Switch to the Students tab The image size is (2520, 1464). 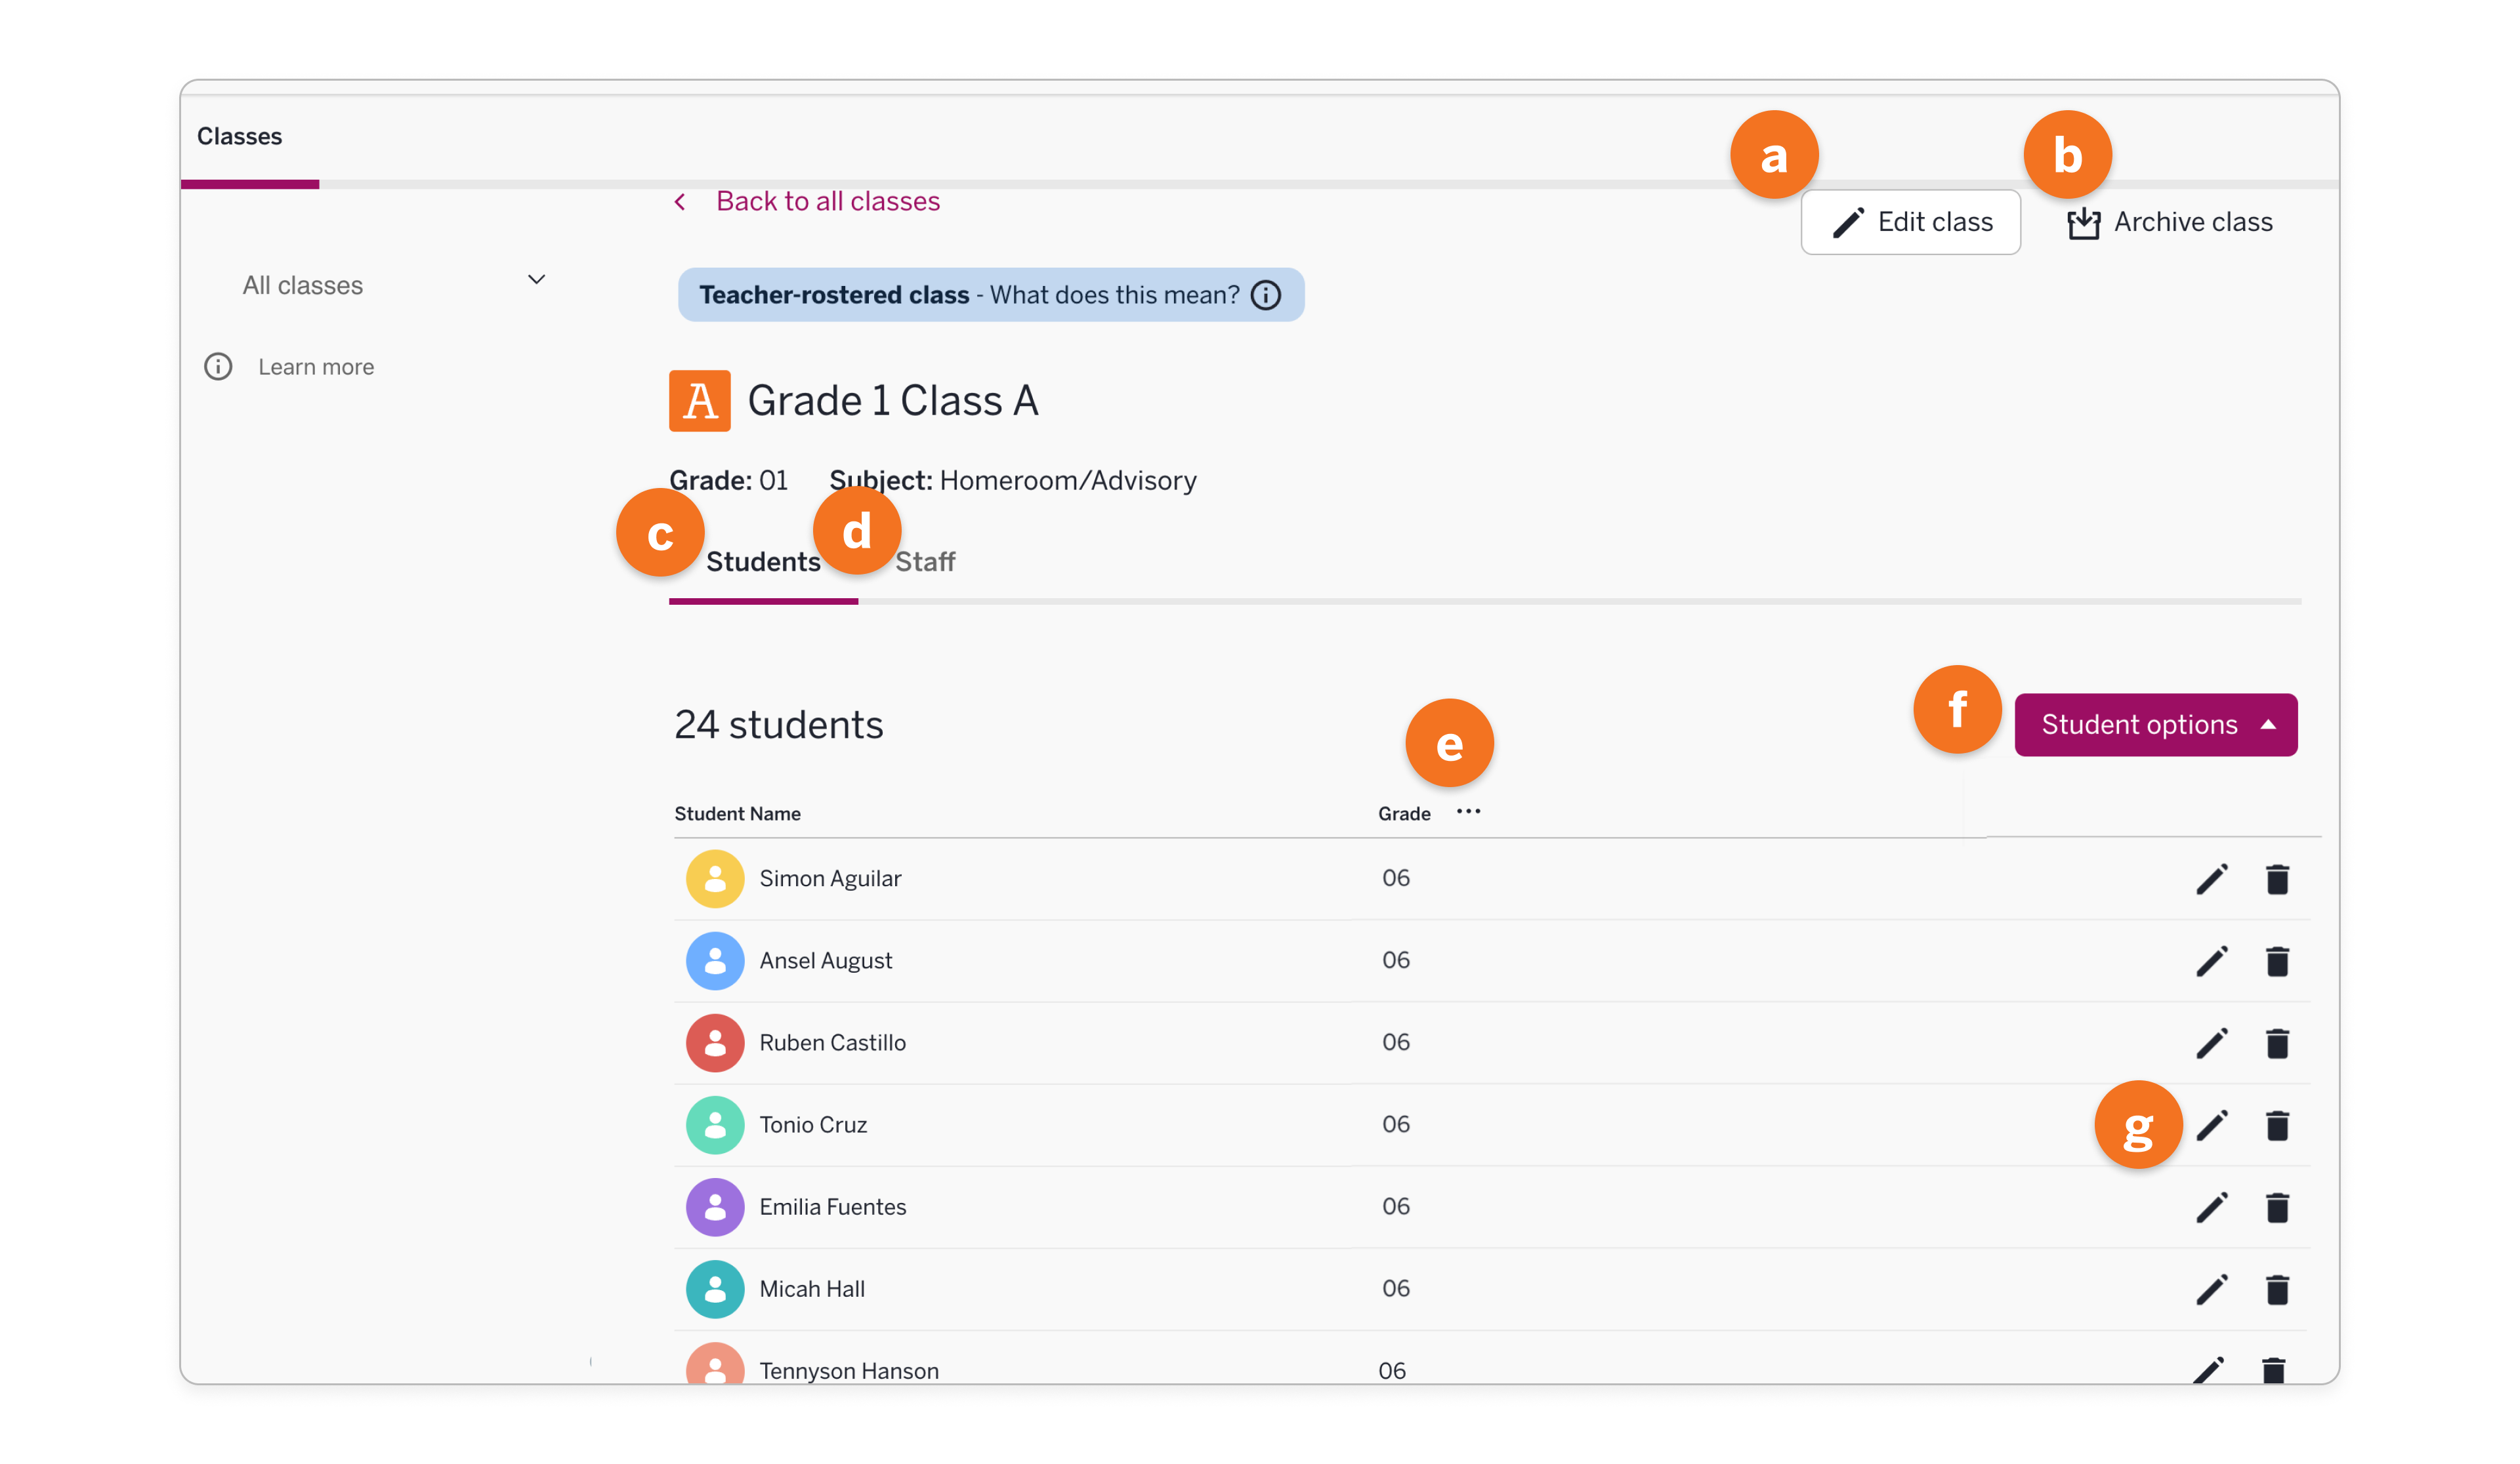[x=763, y=561]
